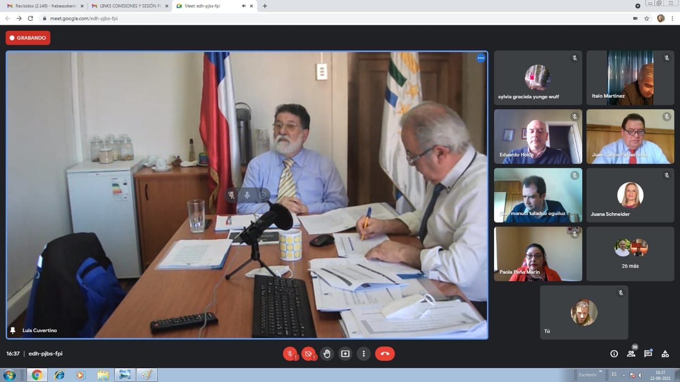Image resolution: width=680 pixels, height=382 pixels.
Task: Open Chrome's three-dot browser menu
Action: 673,18
